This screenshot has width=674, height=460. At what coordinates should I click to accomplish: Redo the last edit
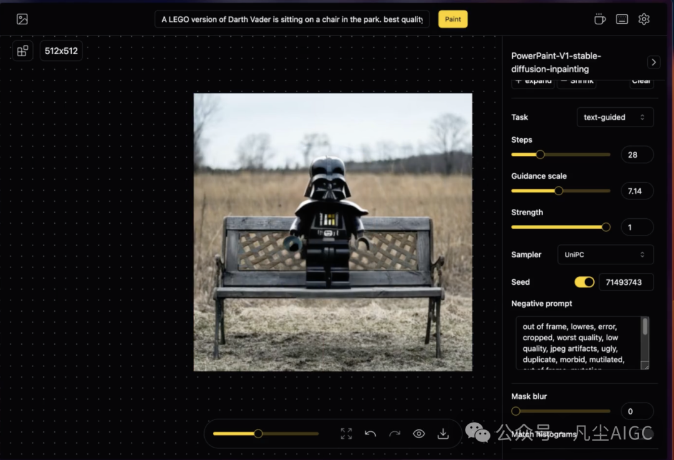coord(394,433)
